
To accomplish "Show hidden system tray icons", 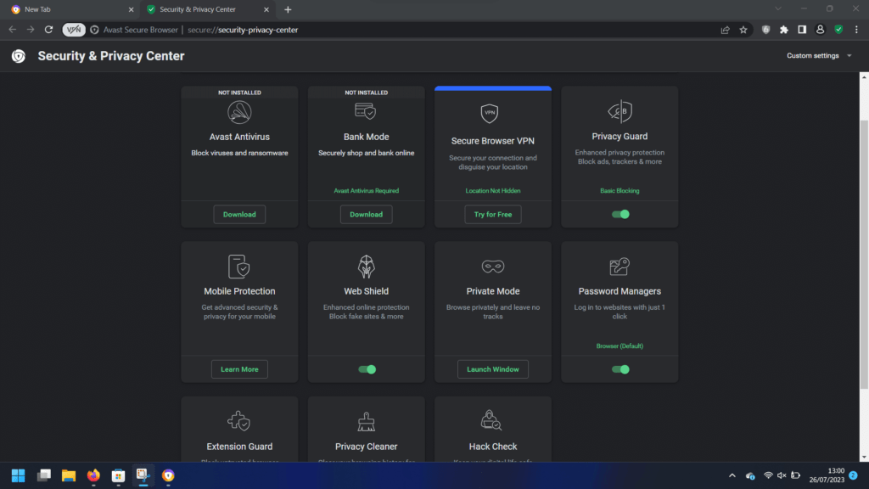I will (732, 475).
